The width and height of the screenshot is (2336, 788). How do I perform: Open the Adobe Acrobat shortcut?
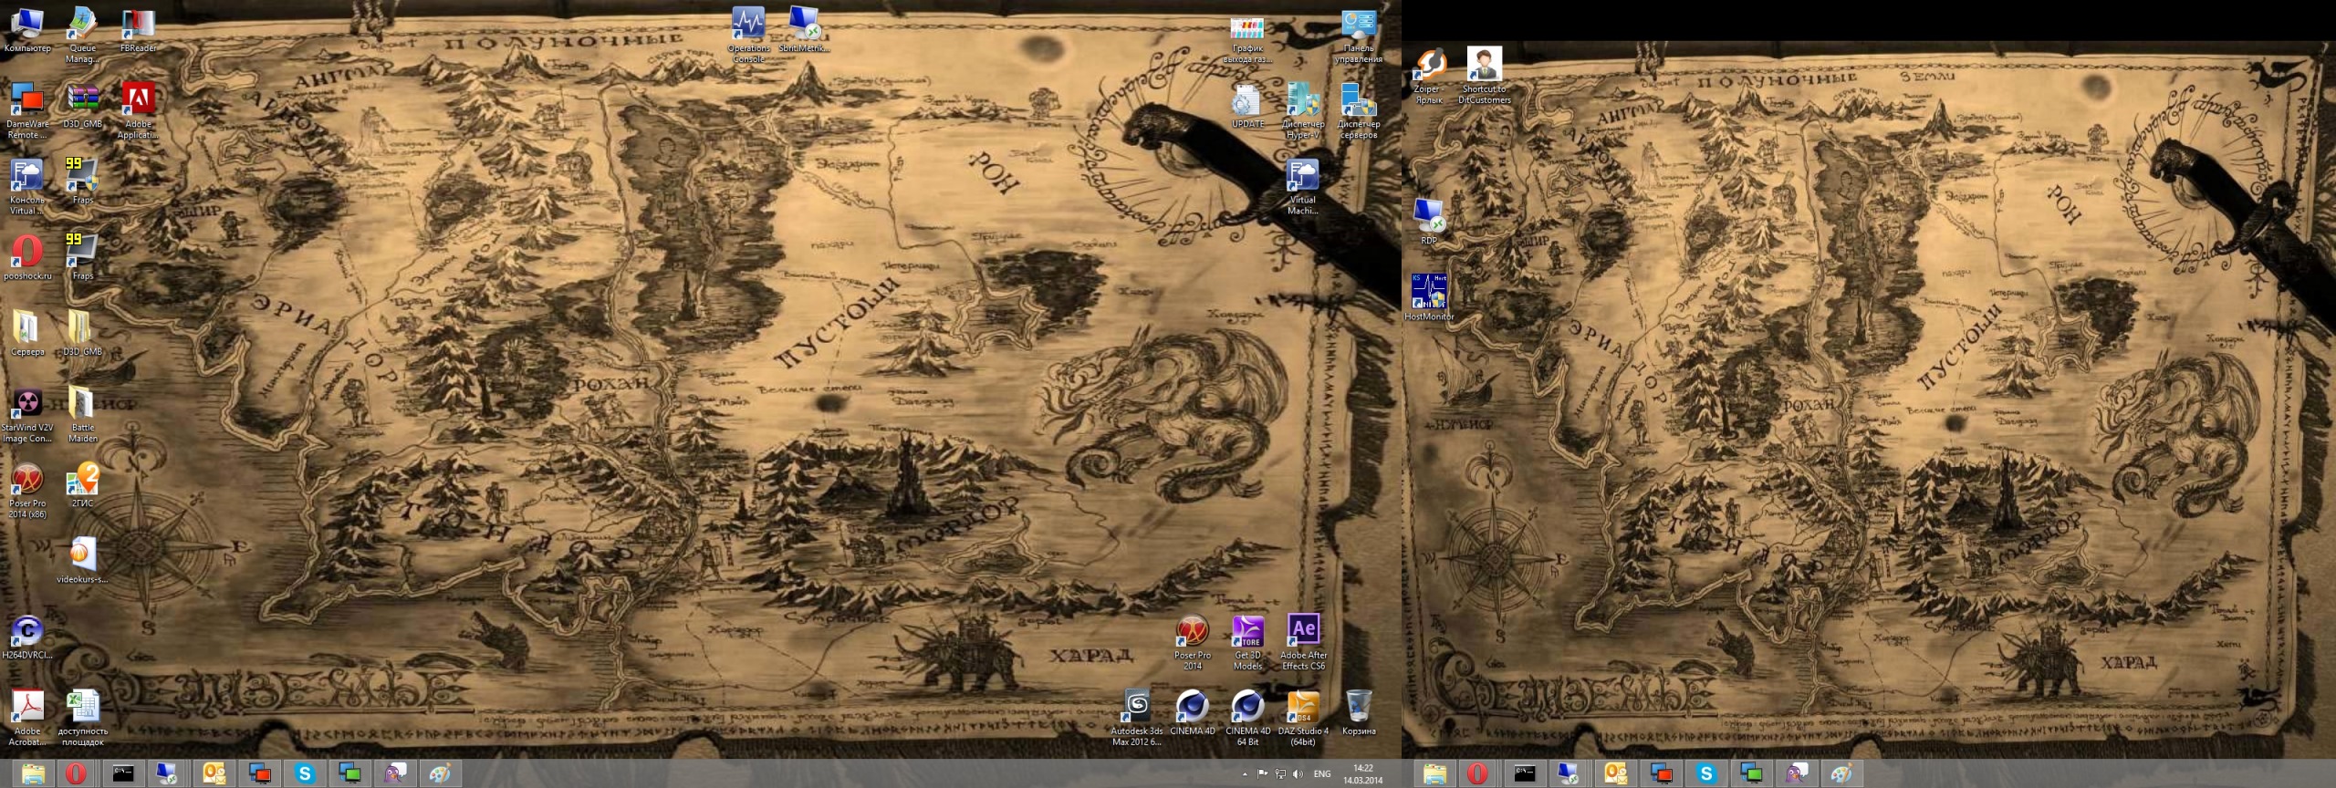point(27,717)
